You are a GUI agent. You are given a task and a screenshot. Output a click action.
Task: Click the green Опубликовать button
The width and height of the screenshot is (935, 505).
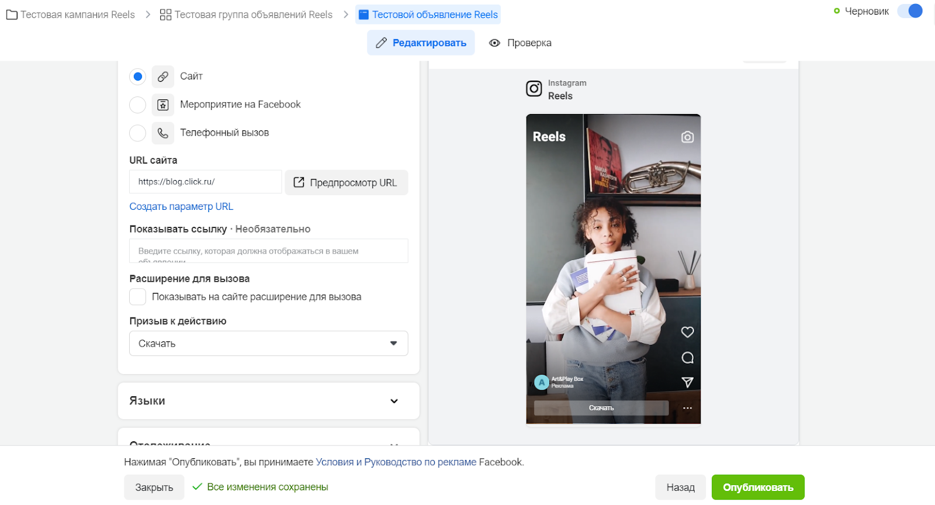tap(758, 487)
